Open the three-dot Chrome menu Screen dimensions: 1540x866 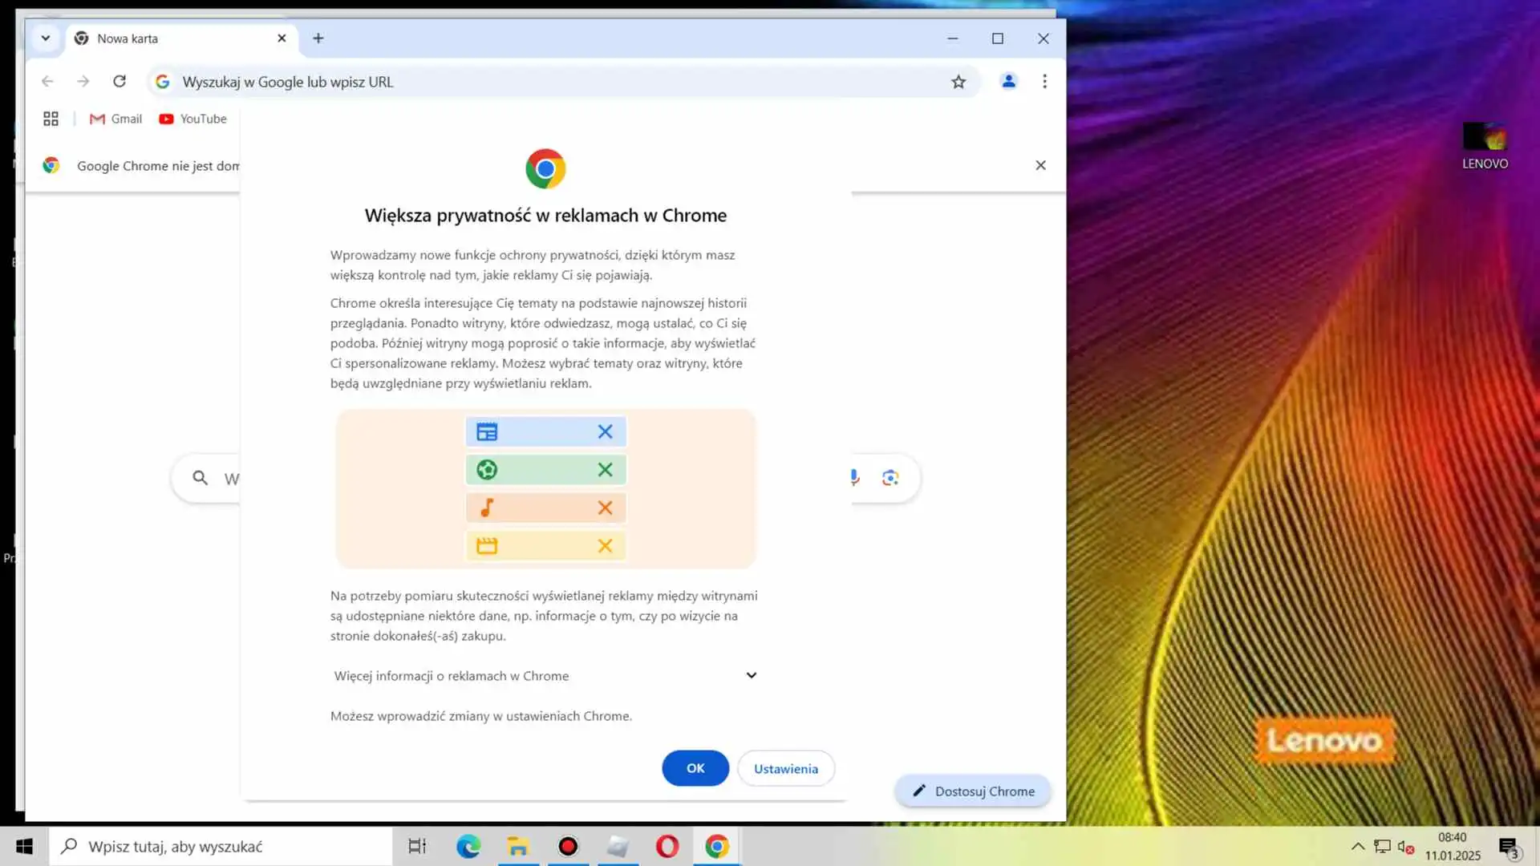(1044, 81)
